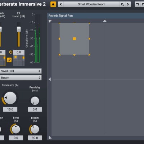
Task: Open the Room type dropdown
Action: [x=21, y=78]
